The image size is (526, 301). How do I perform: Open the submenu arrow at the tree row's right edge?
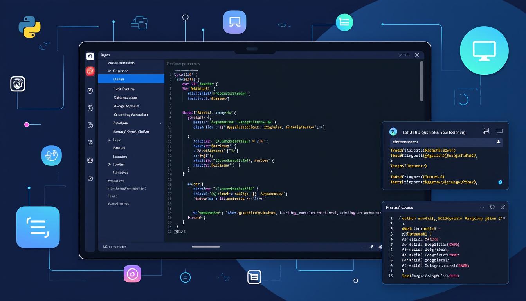pyautogui.click(x=160, y=123)
